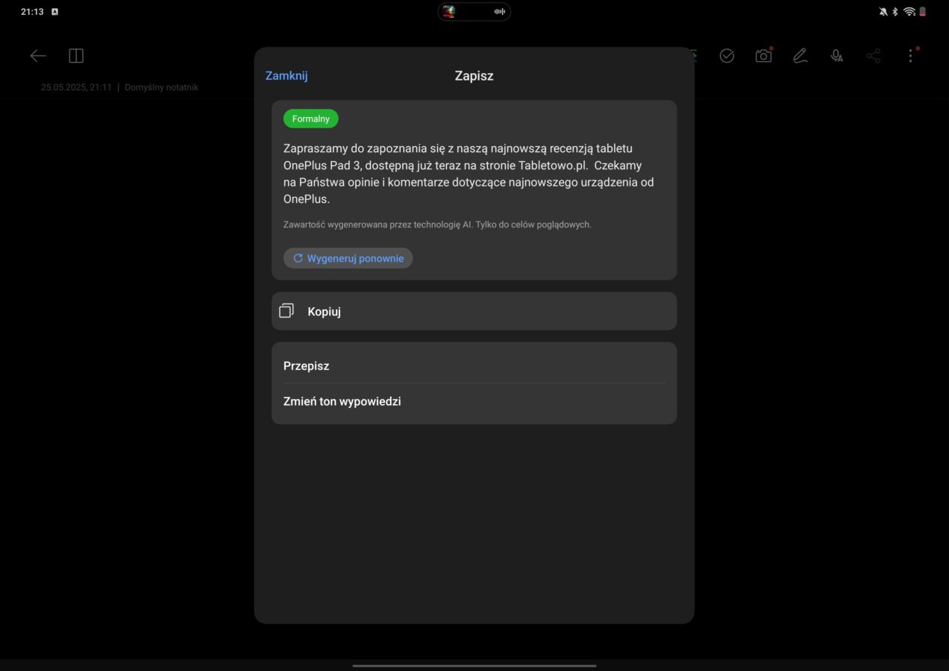This screenshot has width=949, height=671.
Task: Copy the generated text with Kopiuj
Action: (474, 311)
